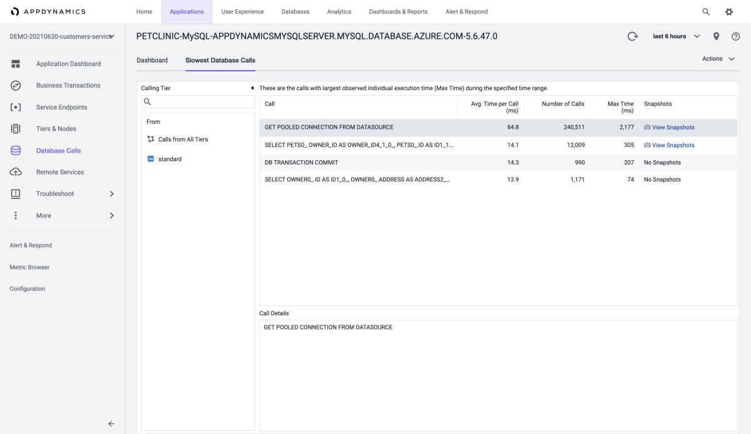The image size is (751, 434).
Task: Collapse Calling Tier panel with the triangle arrow
Action: pyautogui.click(x=252, y=88)
